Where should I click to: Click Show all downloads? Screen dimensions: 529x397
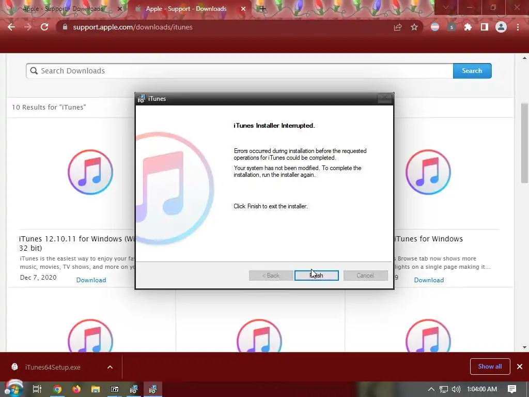490,367
